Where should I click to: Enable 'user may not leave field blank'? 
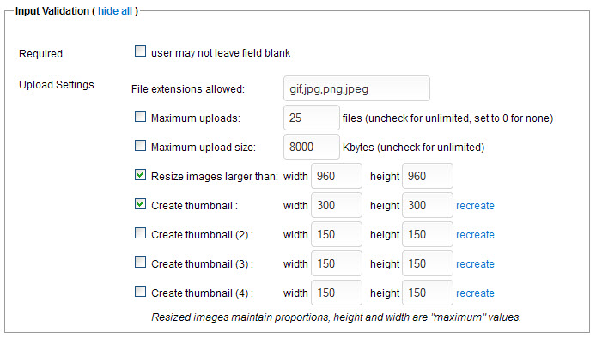pos(140,52)
